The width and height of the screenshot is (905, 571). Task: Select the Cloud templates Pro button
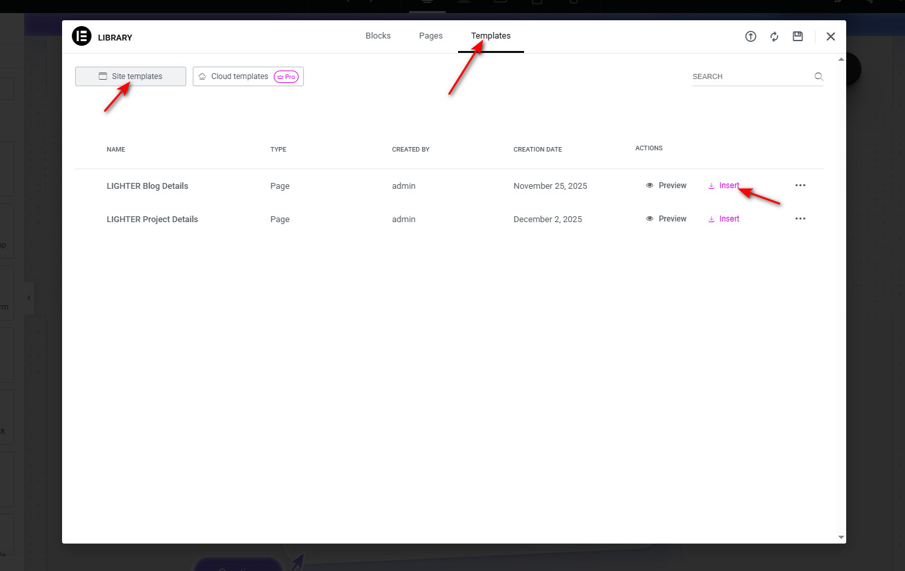[x=248, y=76]
